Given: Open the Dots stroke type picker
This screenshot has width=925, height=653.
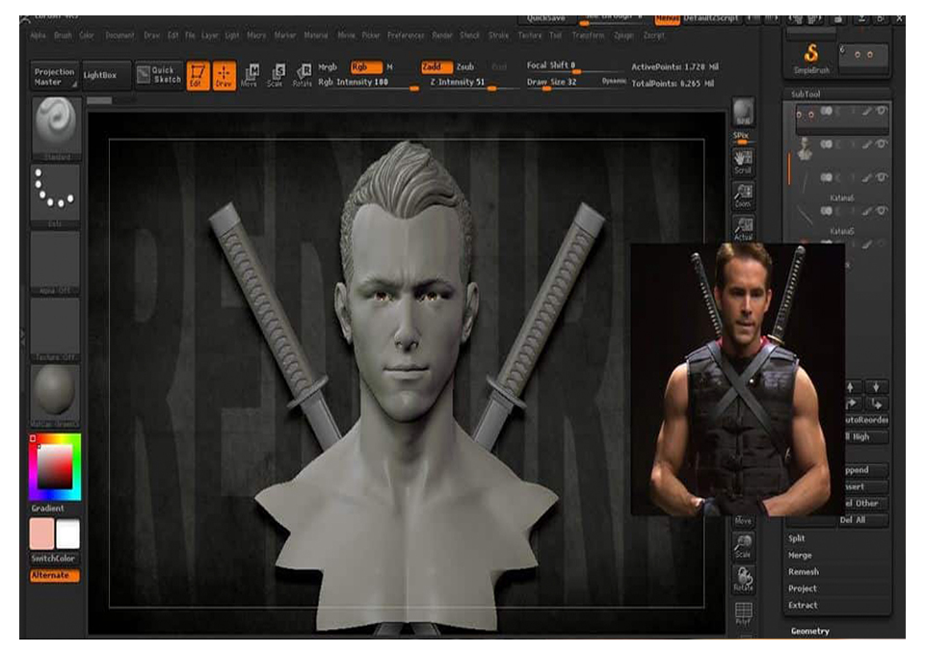Looking at the screenshot, I should pyautogui.click(x=56, y=196).
